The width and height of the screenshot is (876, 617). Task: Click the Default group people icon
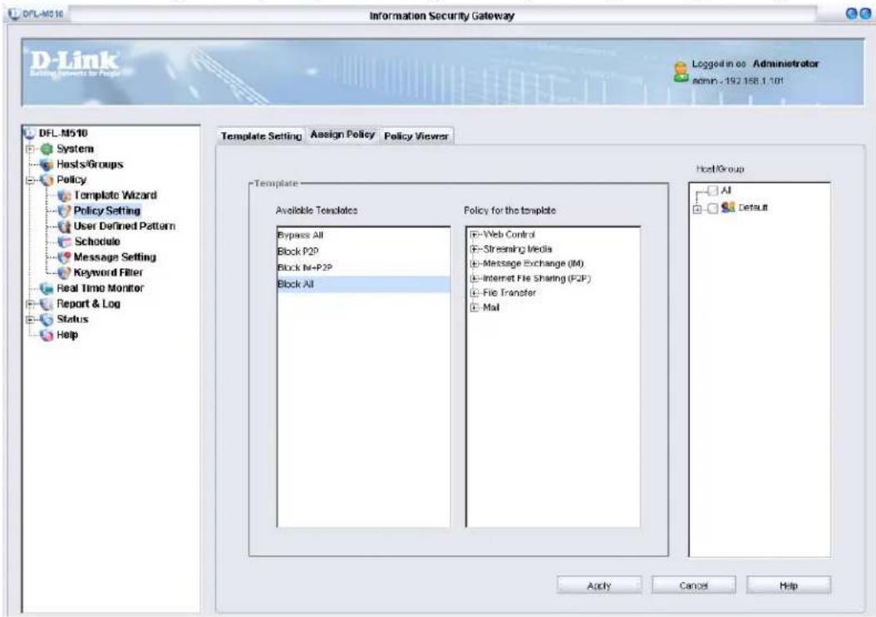tap(728, 208)
